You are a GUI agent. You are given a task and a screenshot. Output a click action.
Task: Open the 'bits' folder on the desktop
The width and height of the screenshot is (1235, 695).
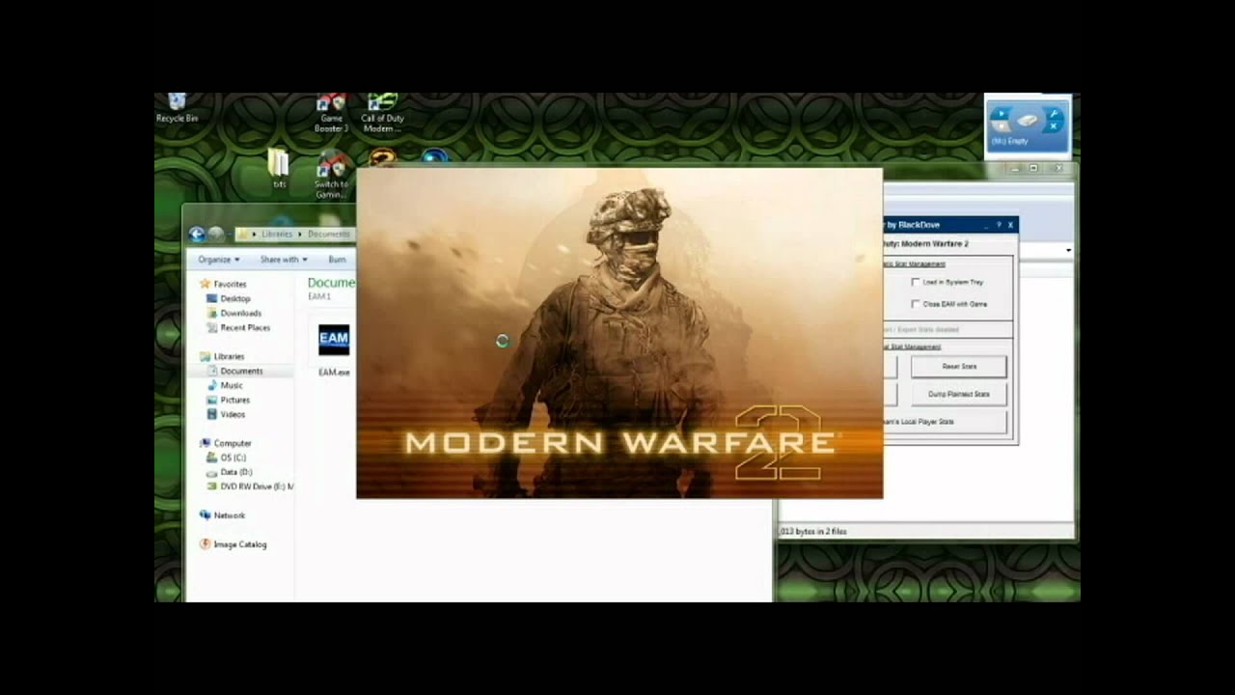(x=279, y=169)
